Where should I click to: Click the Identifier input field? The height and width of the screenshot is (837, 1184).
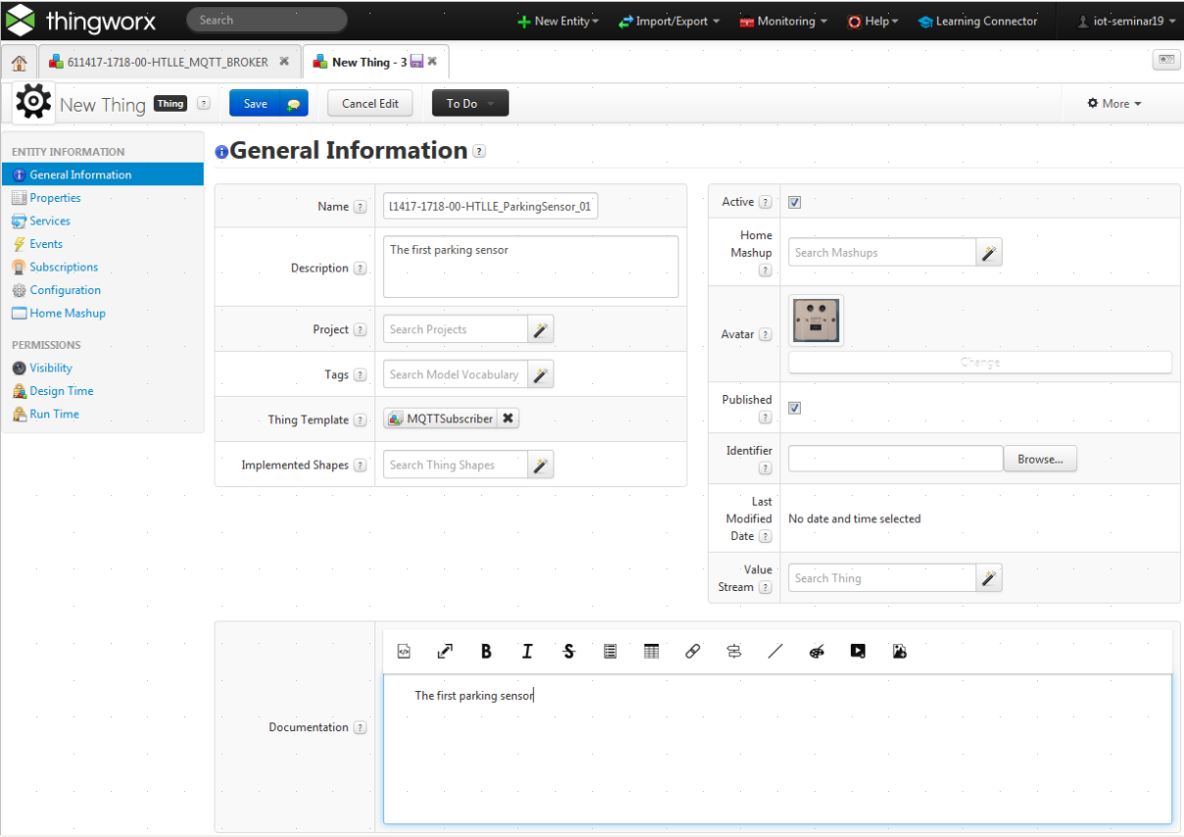(896, 459)
